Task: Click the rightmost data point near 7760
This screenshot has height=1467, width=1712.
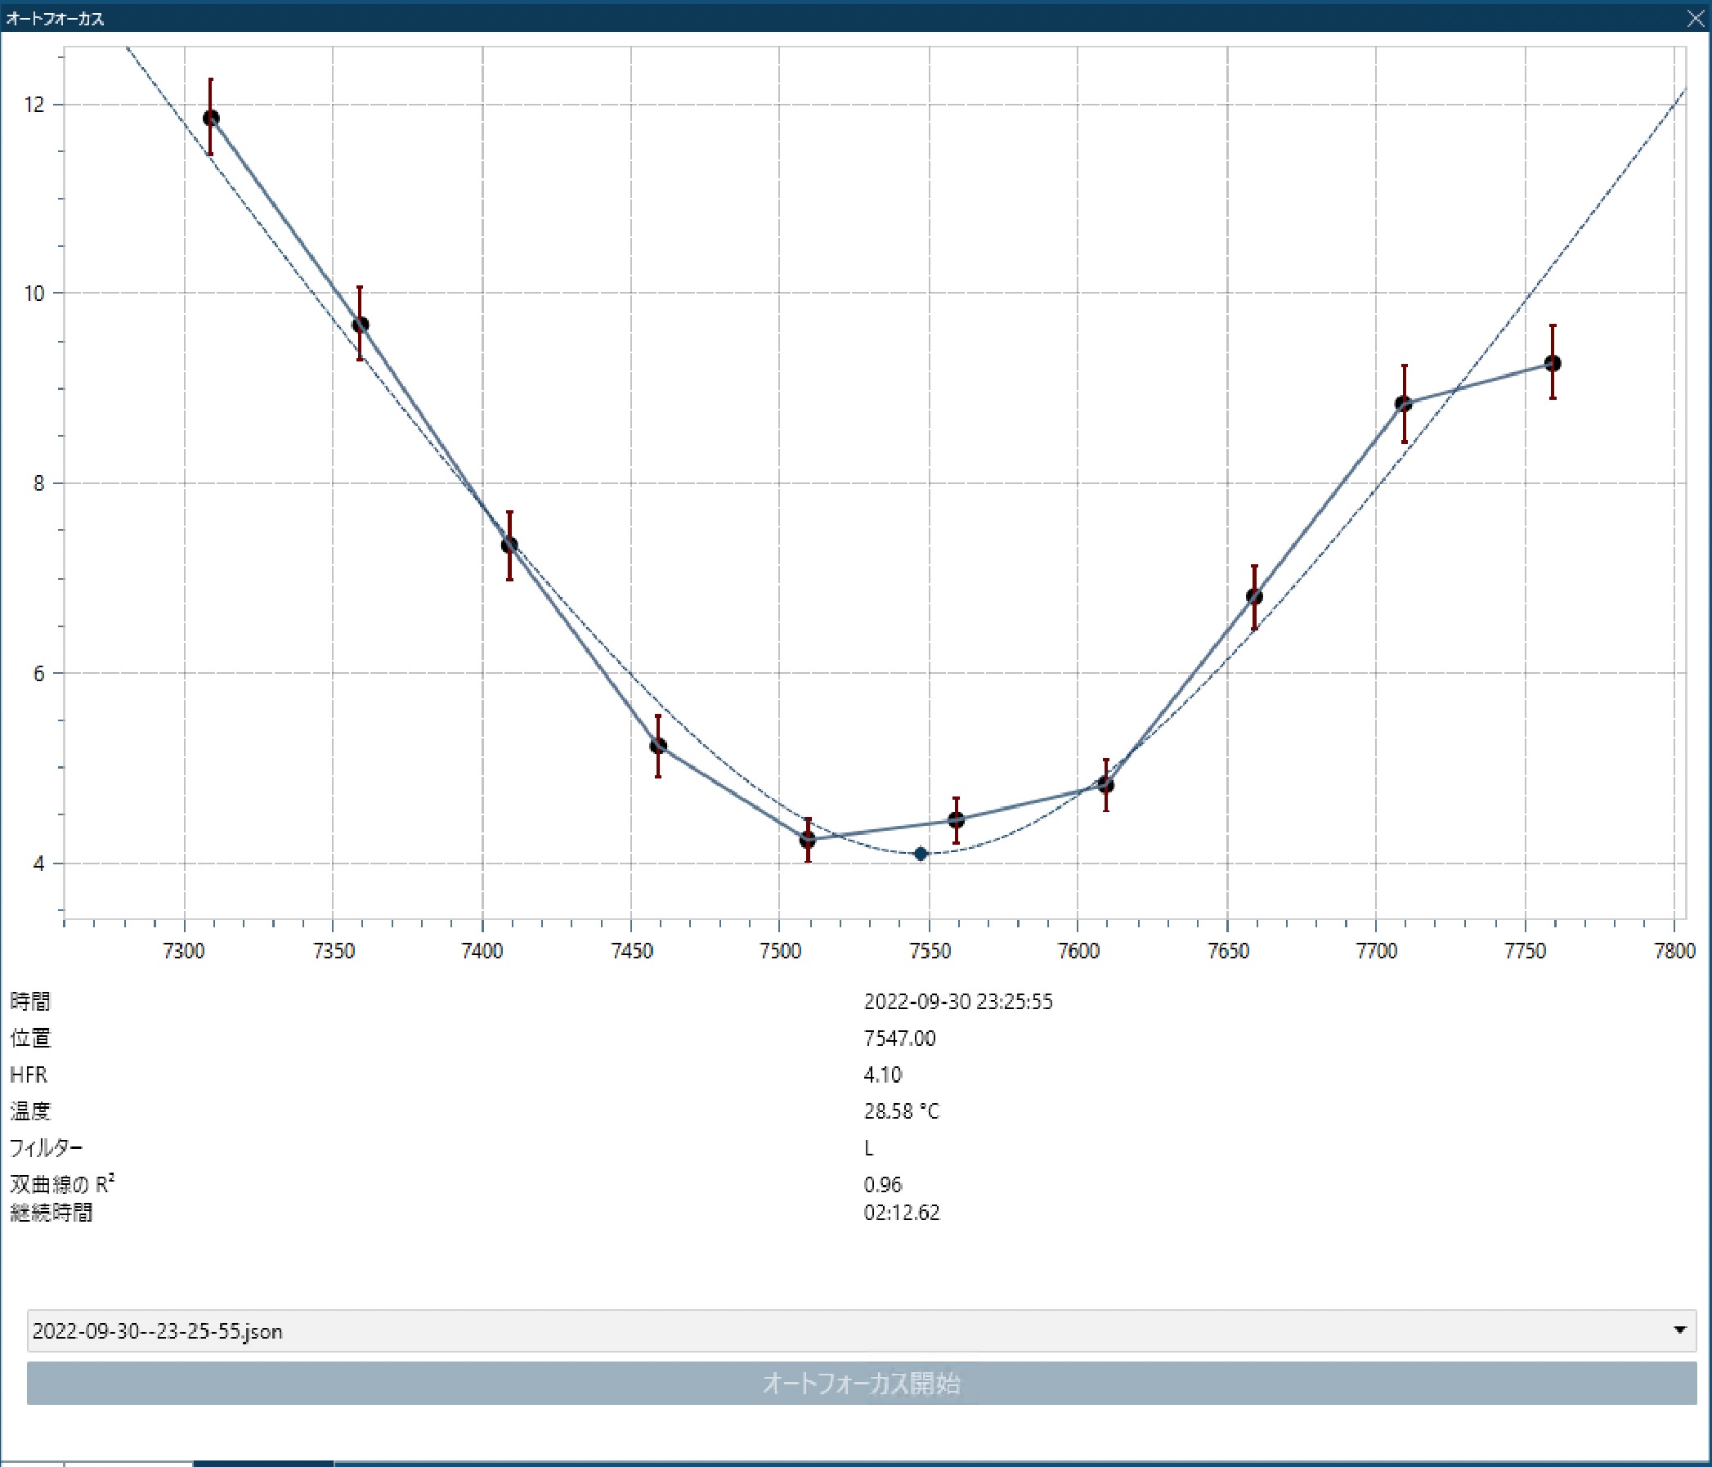Action: 1553,363
